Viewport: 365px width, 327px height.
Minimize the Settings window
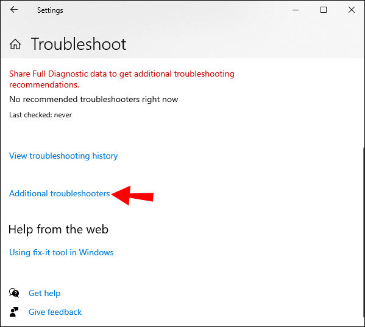pos(296,10)
